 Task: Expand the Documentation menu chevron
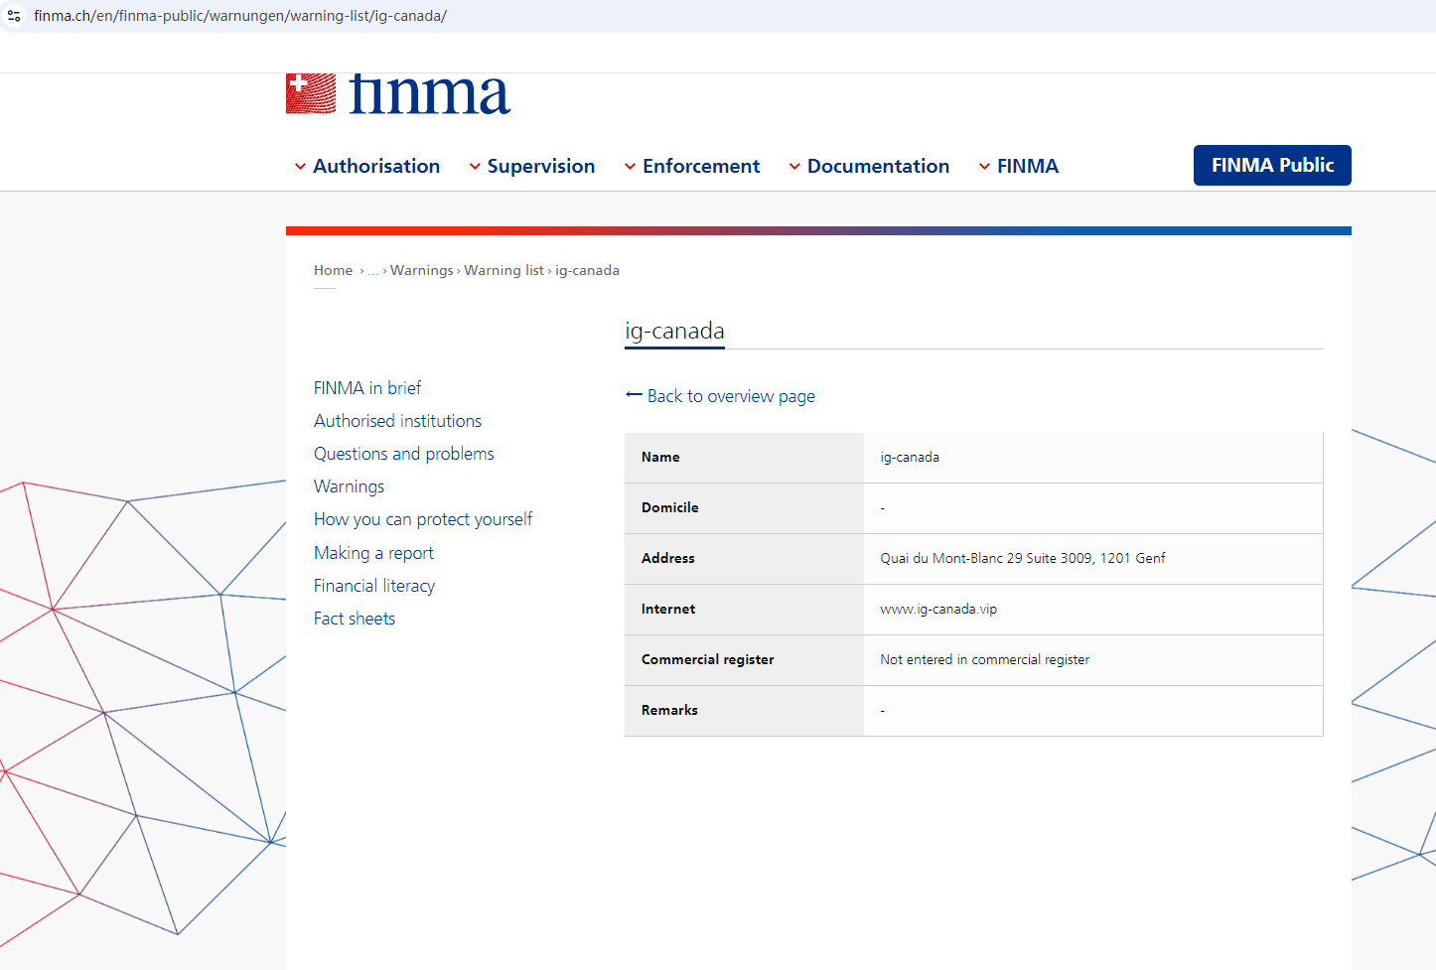pyautogui.click(x=794, y=167)
